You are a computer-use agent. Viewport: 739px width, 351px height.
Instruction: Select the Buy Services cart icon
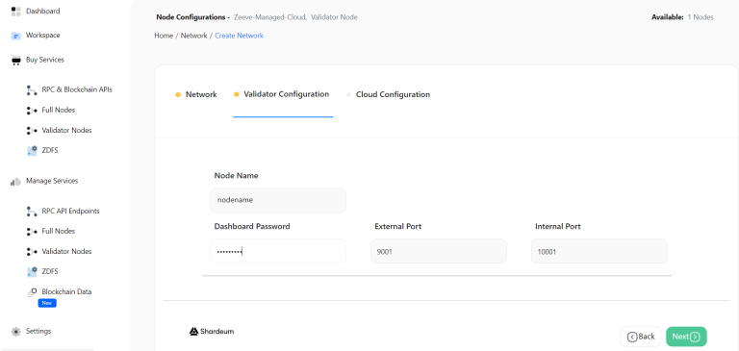tap(16, 61)
